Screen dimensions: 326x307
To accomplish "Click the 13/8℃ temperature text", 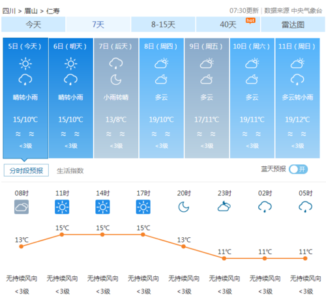I will [116, 119].
